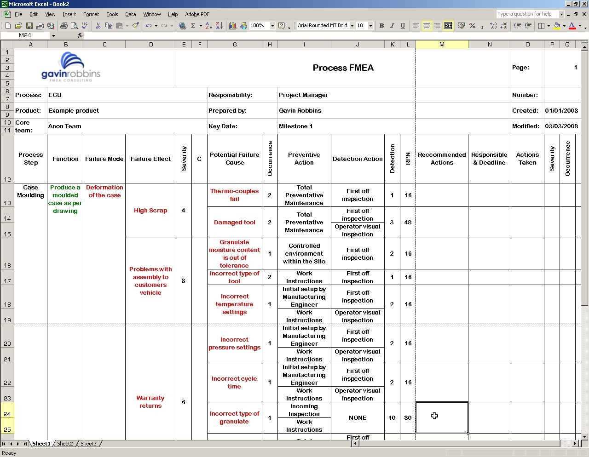Switch to the Sheet2 tab
The height and width of the screenshot is (457, 589).
(65, 444)
